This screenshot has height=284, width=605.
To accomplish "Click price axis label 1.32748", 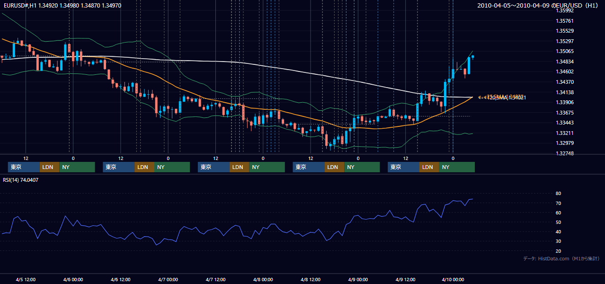I will click(x=566, y=153).
